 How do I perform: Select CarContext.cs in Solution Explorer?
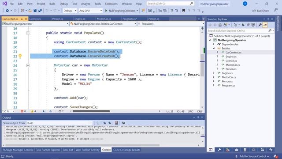234,53
